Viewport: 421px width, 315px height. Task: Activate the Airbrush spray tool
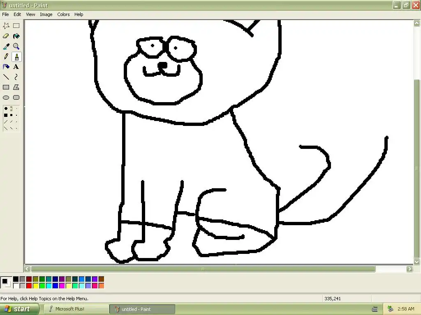point(6,67)
